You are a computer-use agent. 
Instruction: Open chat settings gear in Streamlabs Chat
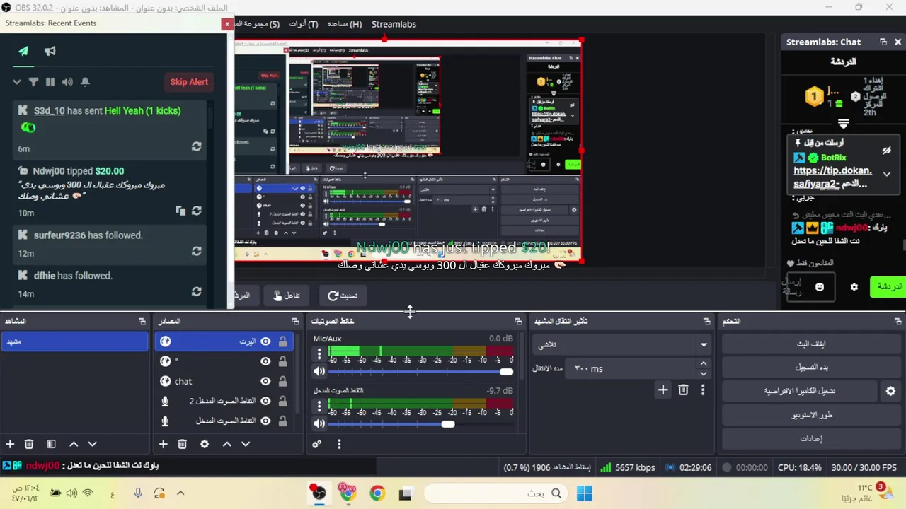click(854, 287)
